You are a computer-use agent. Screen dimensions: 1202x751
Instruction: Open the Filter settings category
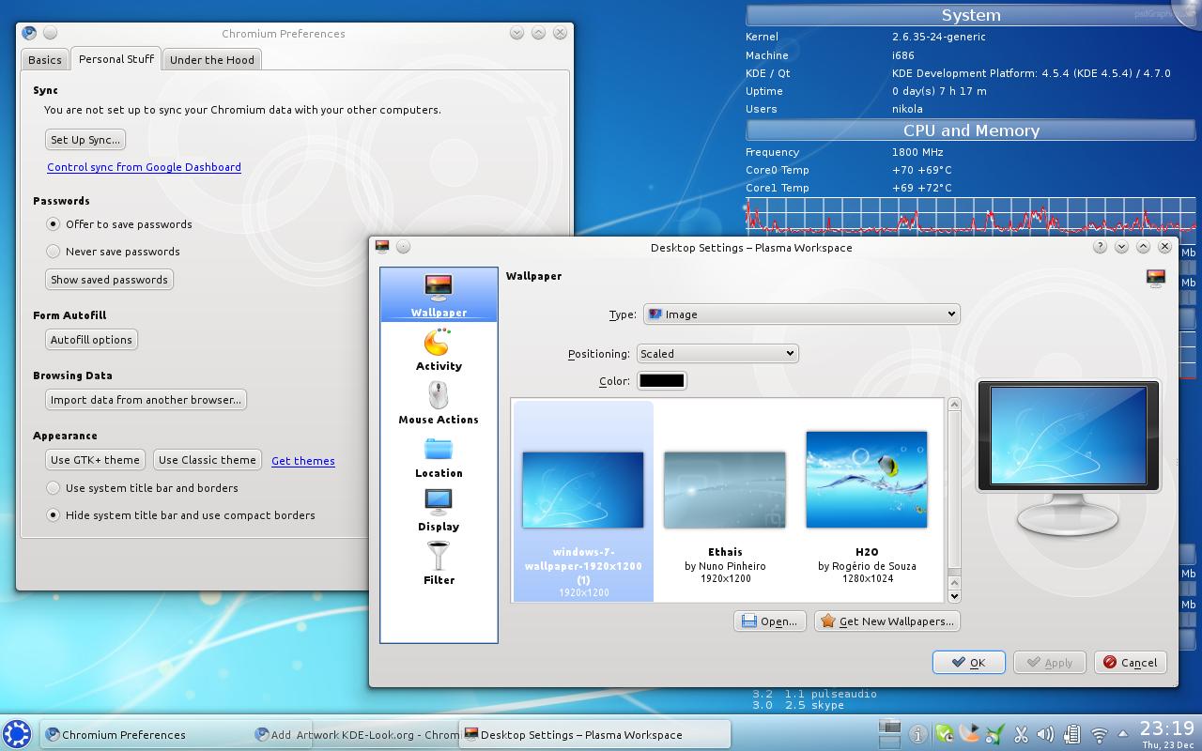click(x=439, y=563)
